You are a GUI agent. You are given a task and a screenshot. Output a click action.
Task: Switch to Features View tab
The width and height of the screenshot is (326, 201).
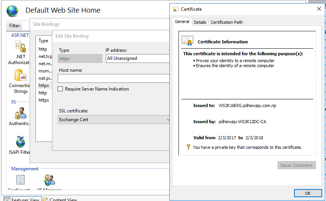(x=22, y=199)
